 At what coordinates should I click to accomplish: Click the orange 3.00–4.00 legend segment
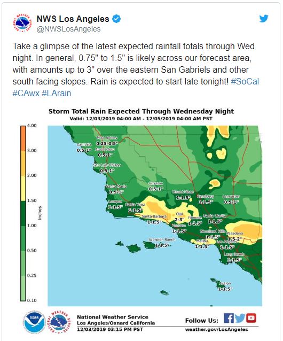(x=23, y=138)
